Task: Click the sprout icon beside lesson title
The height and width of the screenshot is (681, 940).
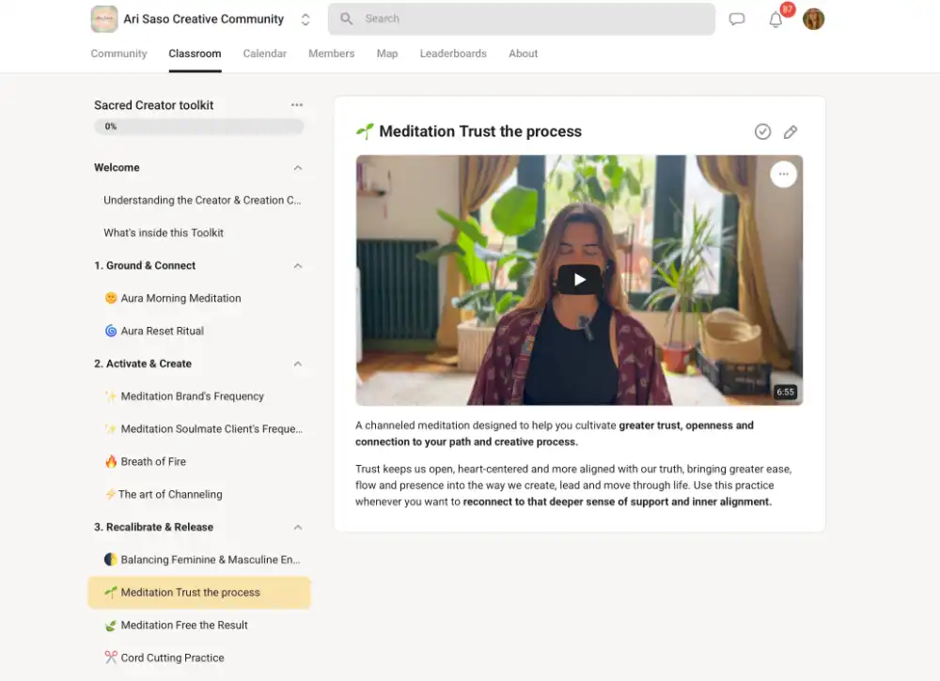Action: 365,132
